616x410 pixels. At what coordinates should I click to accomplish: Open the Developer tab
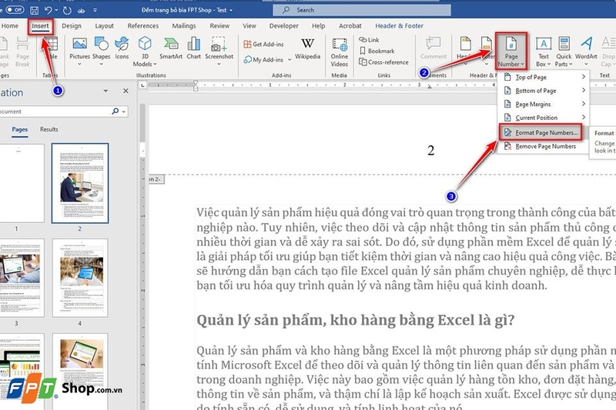pyautogui.click(x=283, y=26)
